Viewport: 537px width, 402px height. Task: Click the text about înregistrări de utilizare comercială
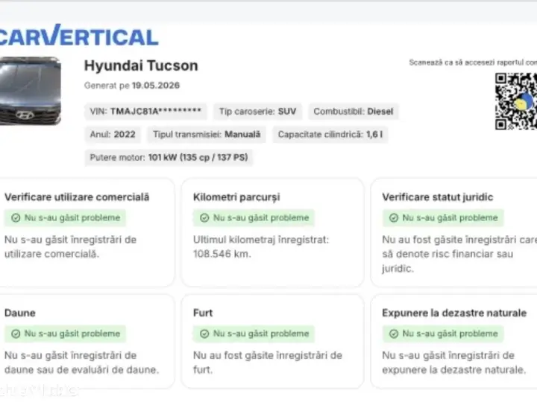70,247
